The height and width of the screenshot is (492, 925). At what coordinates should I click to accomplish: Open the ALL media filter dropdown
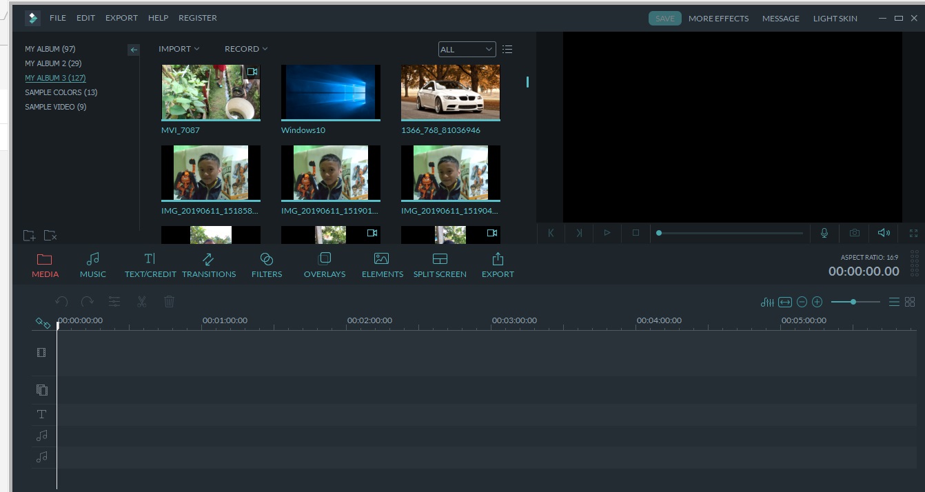point(467,50)
